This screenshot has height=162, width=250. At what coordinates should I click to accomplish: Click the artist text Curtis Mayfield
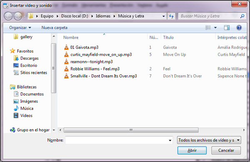click(231, 54)
